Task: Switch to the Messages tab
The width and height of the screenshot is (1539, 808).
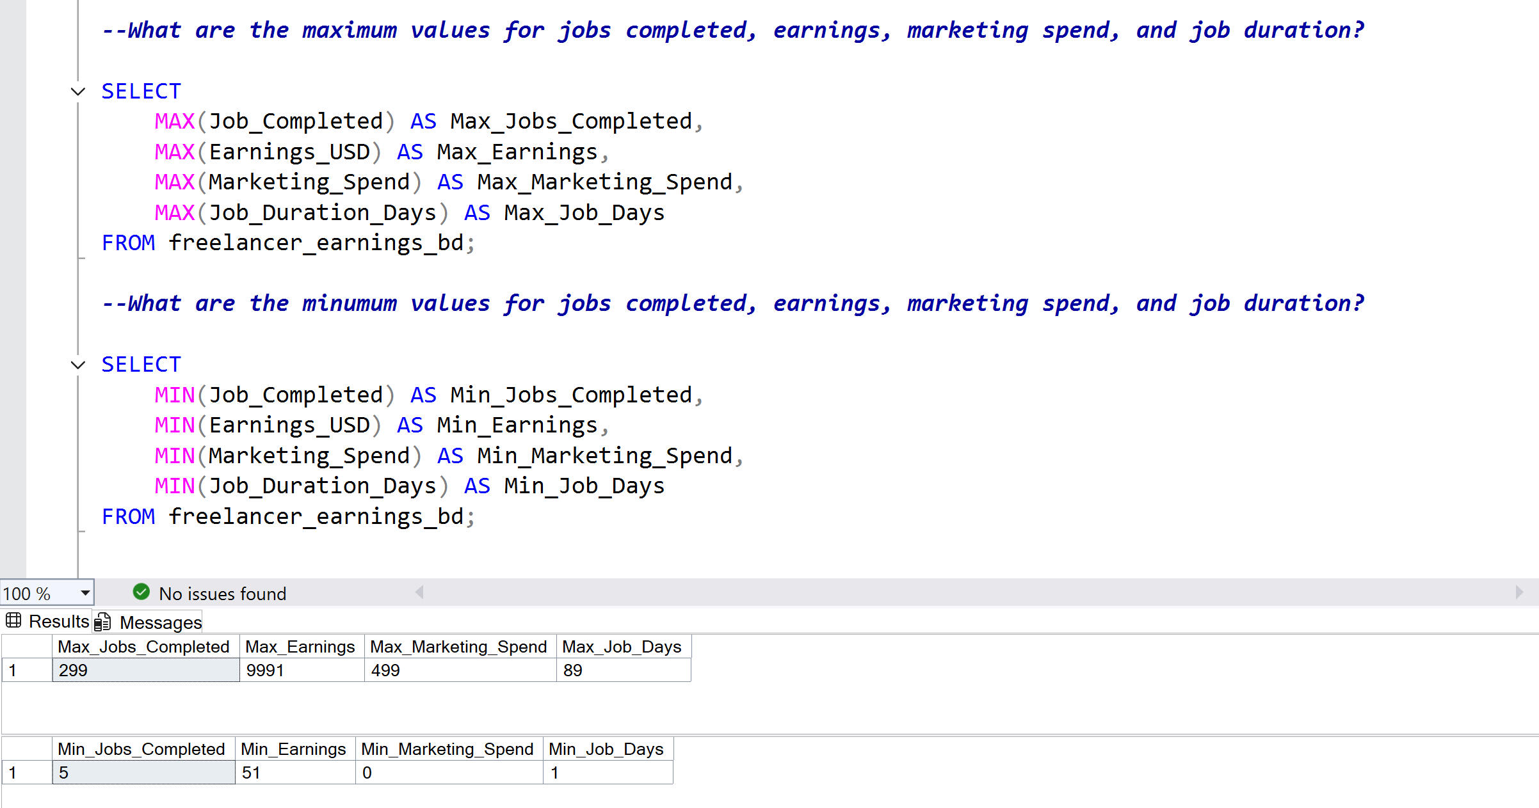Action: (x=160, y=622)
